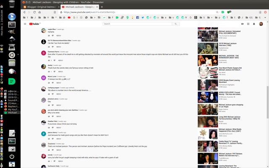Open the bookmark folder labeled J near the left
Viewport: 269px width, 168px height.
(33, 18)
